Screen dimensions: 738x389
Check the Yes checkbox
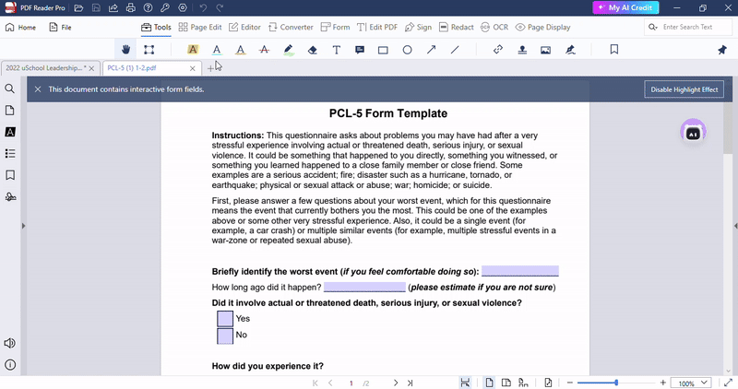point(225,318)
